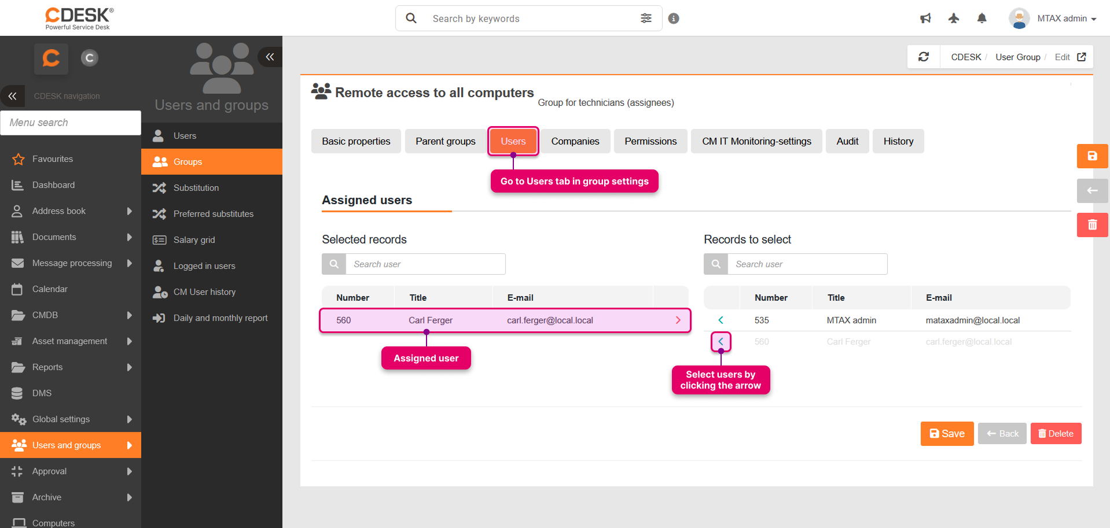Click the red floating trash icon
The height and width of the screenshot is (528, 1110).
1092,225
